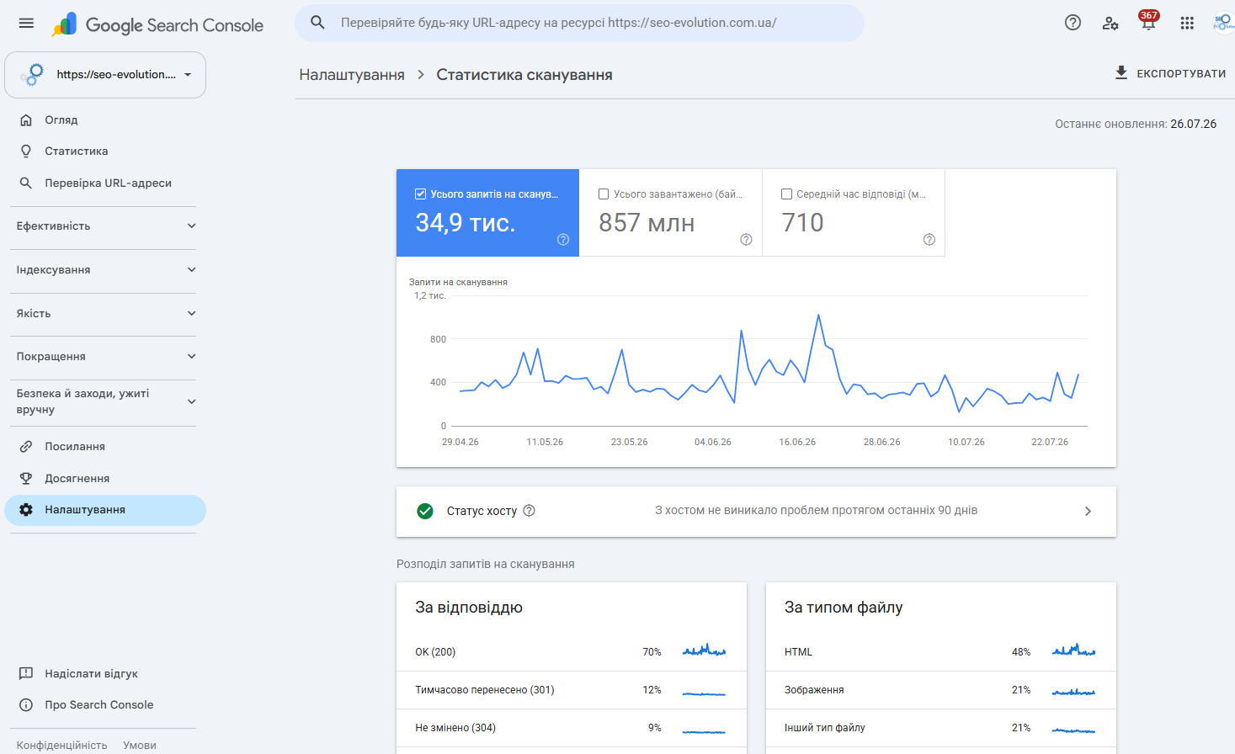Open Про Search Console link
This screenshot has height=754, width=1235.
coord(99,705)
